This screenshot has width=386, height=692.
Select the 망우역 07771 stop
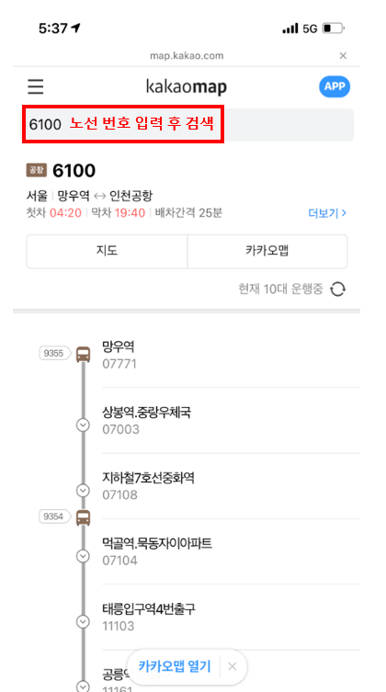pos(232,355)
